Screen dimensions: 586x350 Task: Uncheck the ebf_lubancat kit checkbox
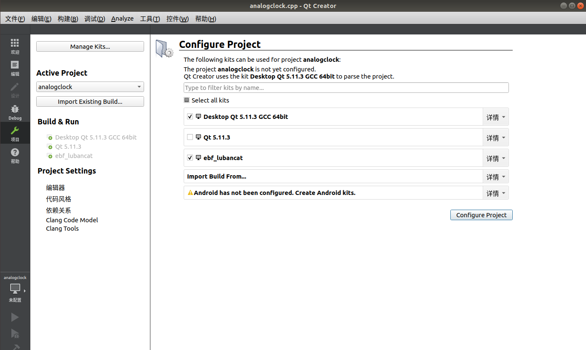pyautogui.click(x=190, y=158)
